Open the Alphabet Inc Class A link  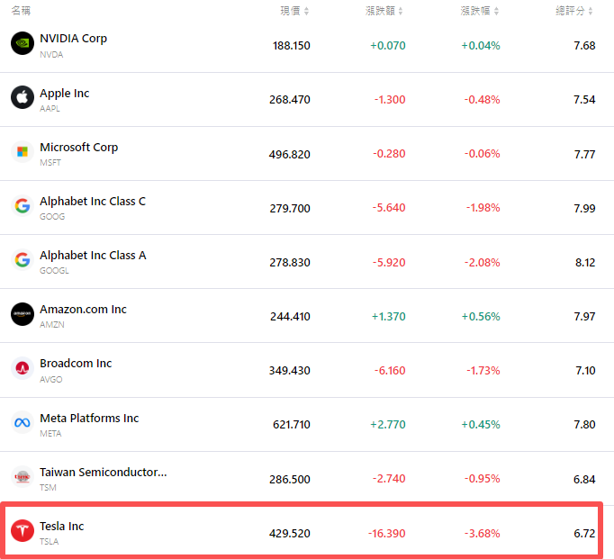[93, 255]
